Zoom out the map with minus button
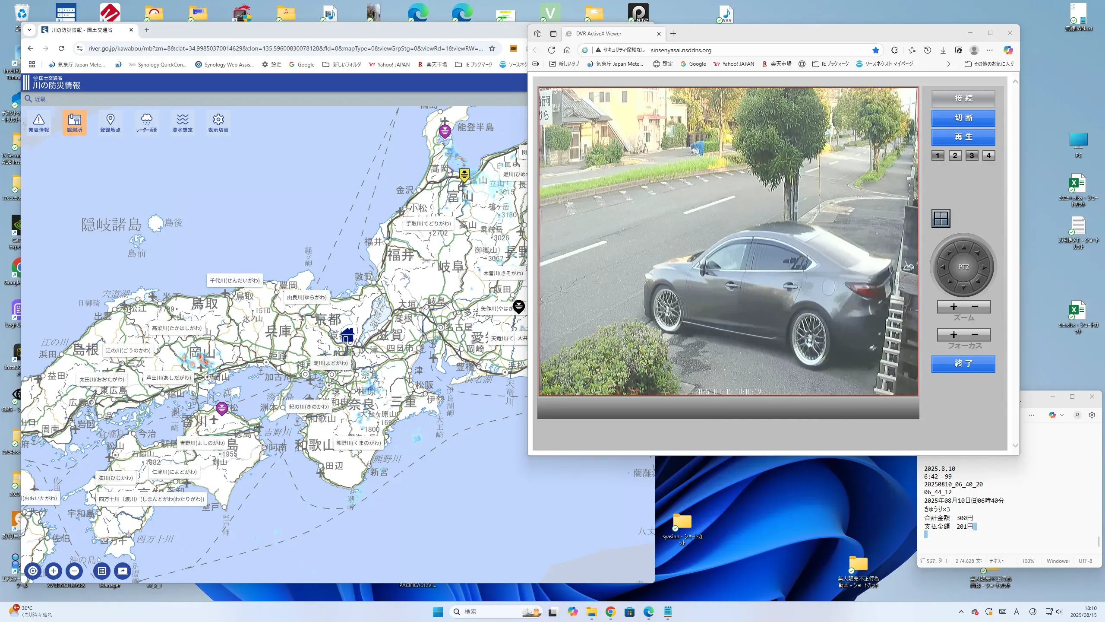 74,571
